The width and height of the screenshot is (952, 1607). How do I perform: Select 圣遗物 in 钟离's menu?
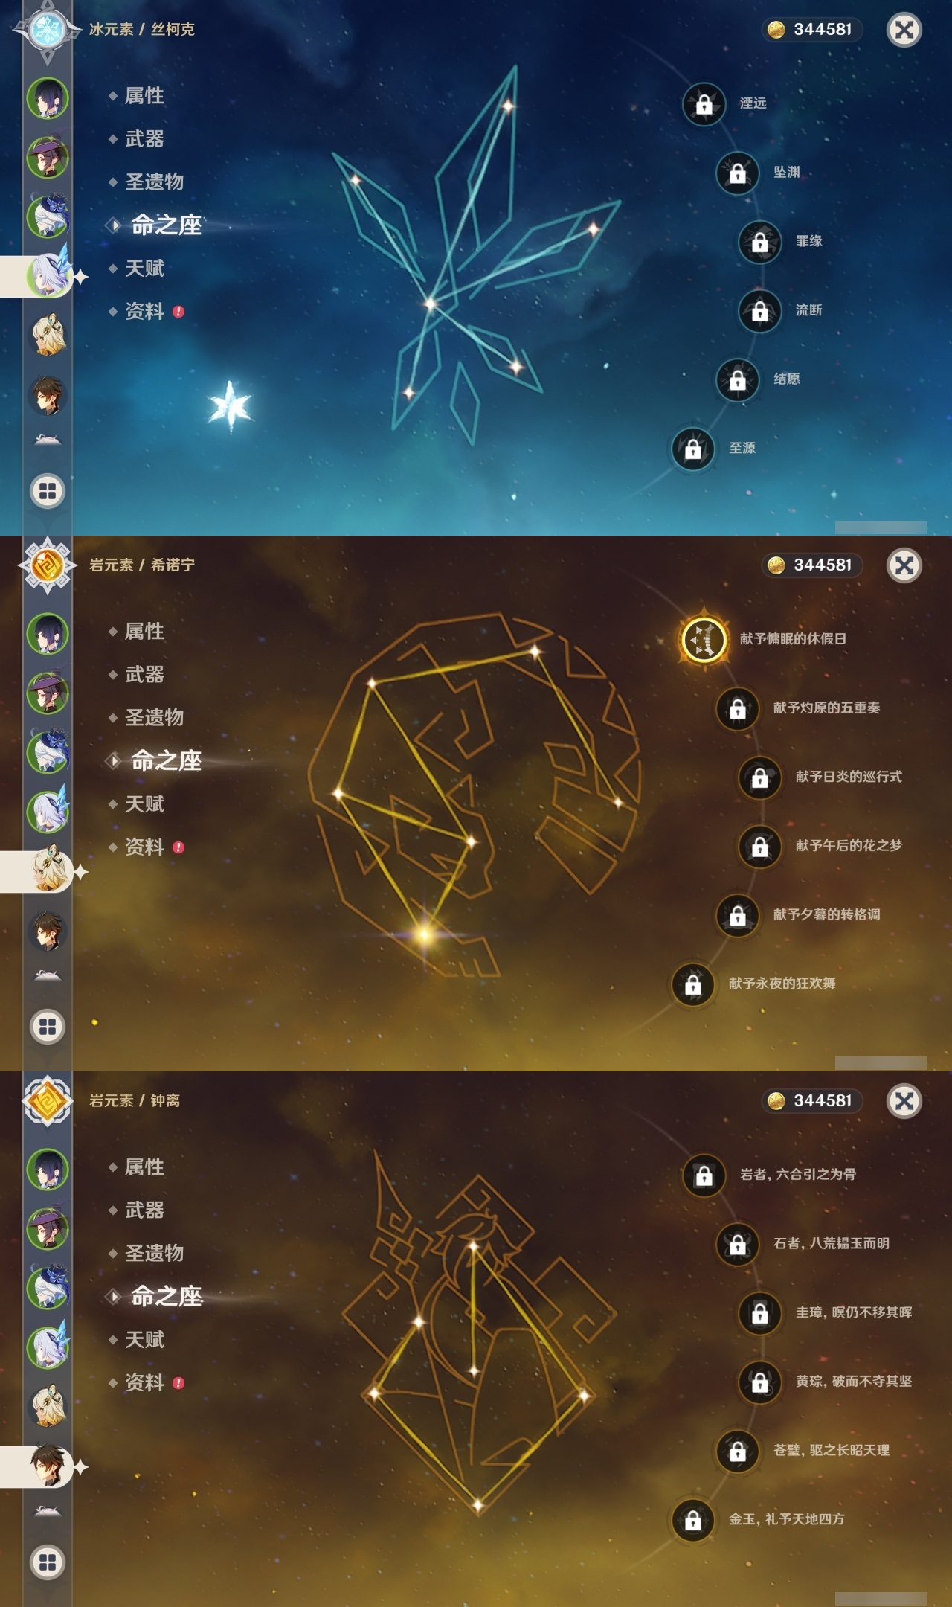(x=154, y=1254)
